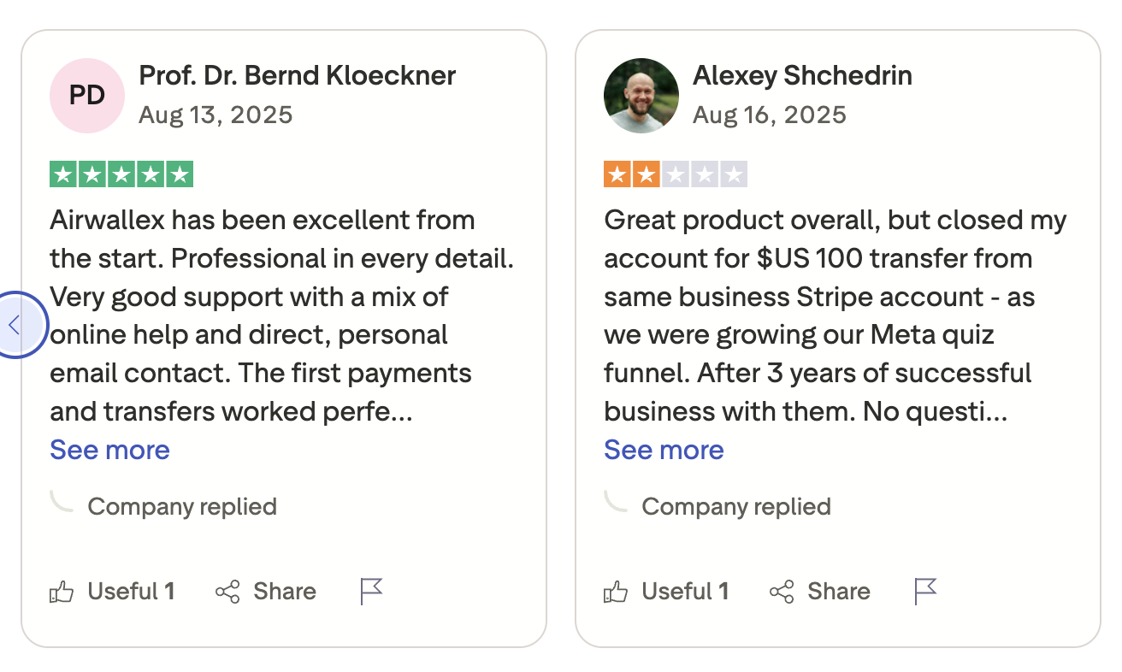The width and height of the screenshot is (1122, 672).
Task: Click thumbs-up icon on Bernd Kloeckner's review
Action: click(x=62, y=592)
